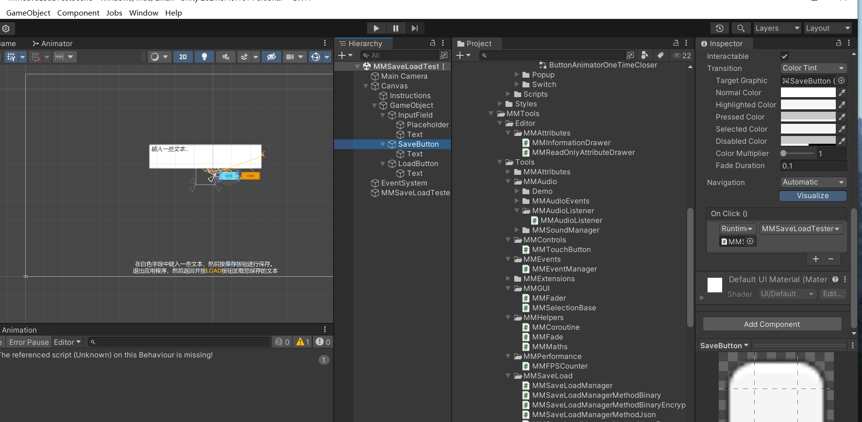Toggle the Error Pause button in console
This screenshot has height=422, width=862.
[x=29, y=342]
